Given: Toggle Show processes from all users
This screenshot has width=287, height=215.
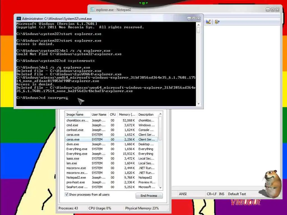Looking at the screenshot, I should click(67, 194).
